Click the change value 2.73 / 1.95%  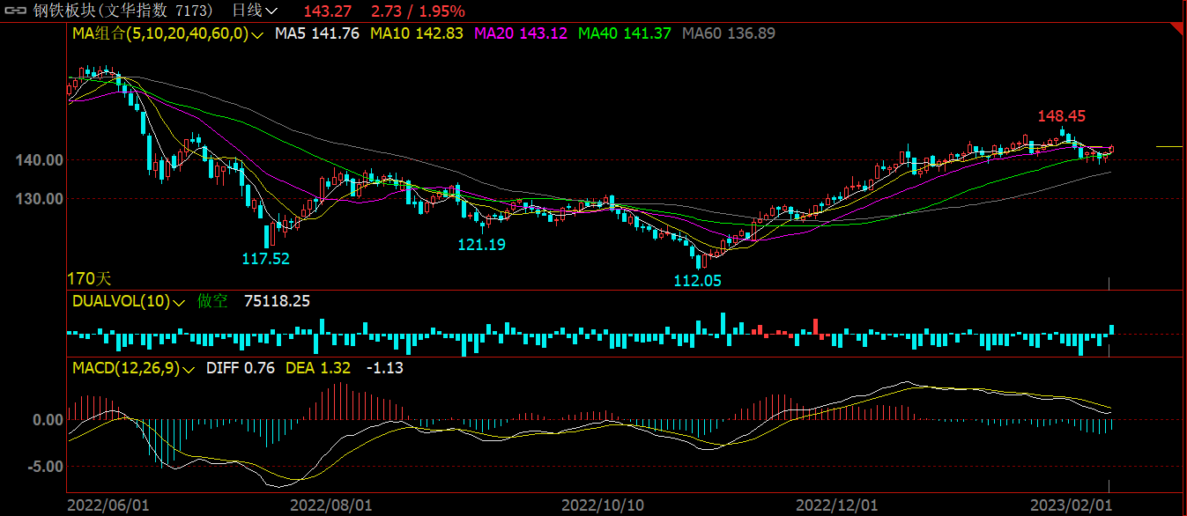(418, 11)
